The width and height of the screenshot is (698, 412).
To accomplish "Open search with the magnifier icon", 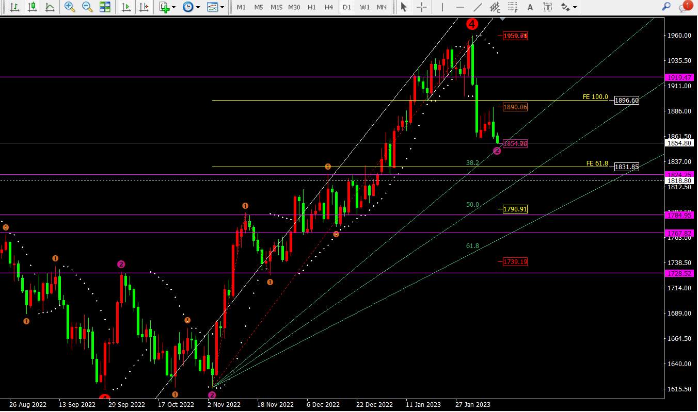I will pos(667,7).
